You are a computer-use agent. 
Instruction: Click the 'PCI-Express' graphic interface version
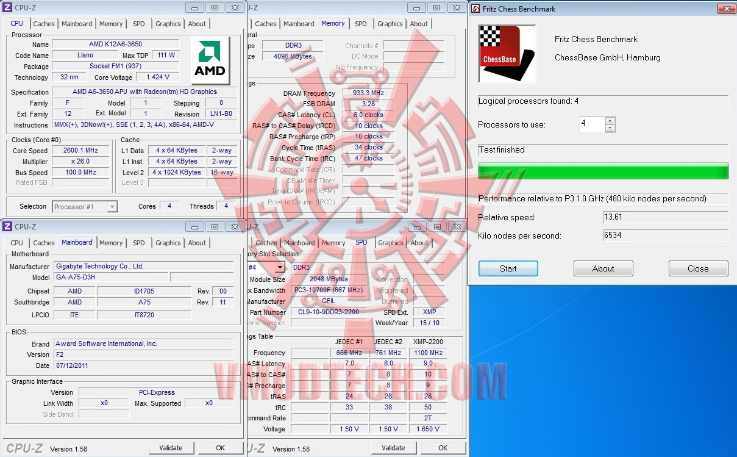(x=156, y=393)
